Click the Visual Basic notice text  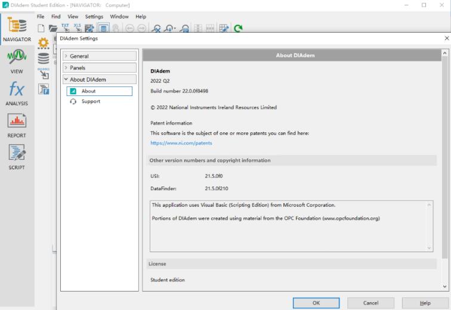(x=243, y=205)
